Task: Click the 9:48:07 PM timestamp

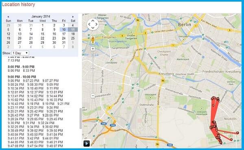Action: 55,146
